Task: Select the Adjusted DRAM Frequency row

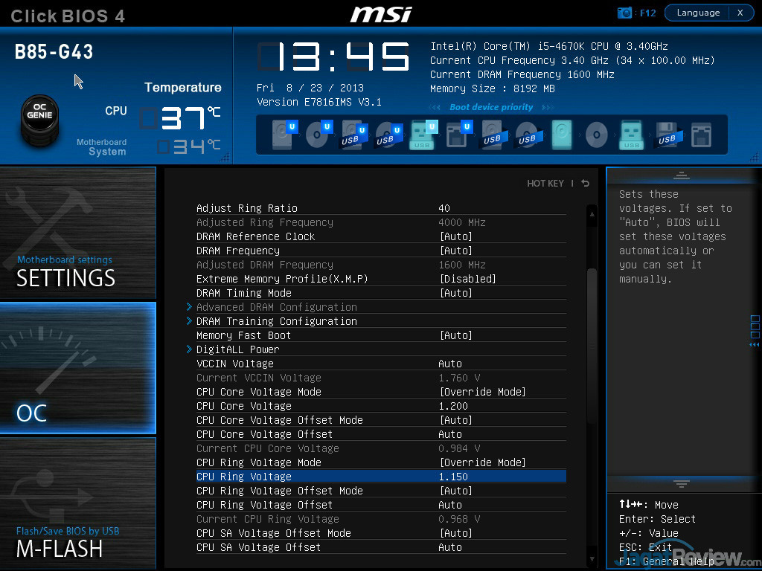Action: coord(381,265)
